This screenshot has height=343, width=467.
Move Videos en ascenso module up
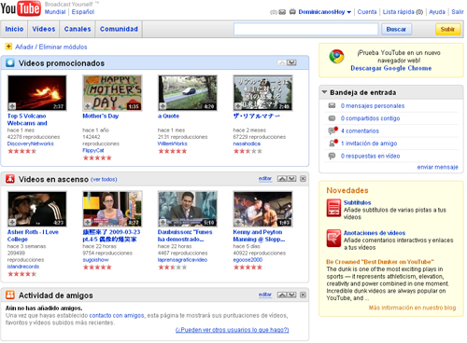(282, 179)
